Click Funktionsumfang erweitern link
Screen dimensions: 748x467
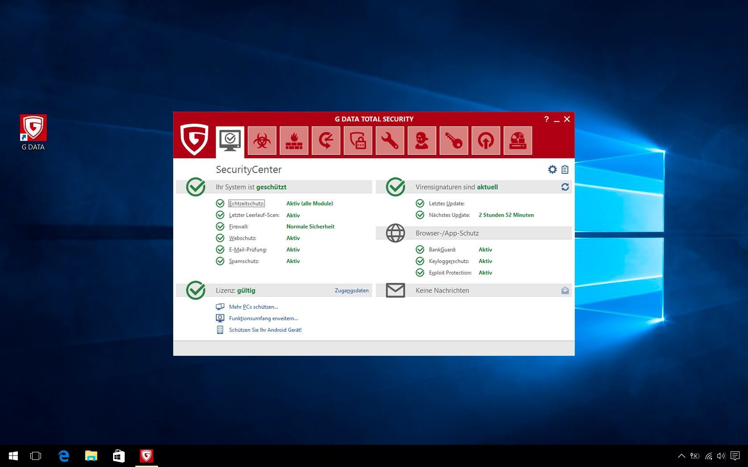[264, 318]
